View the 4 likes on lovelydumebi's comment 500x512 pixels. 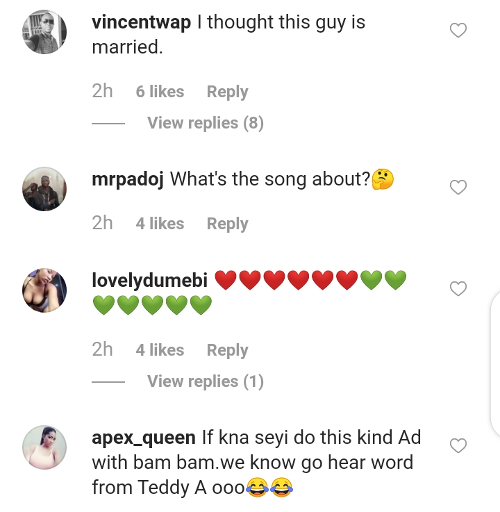pyautogui.click(x=160, y=350)
